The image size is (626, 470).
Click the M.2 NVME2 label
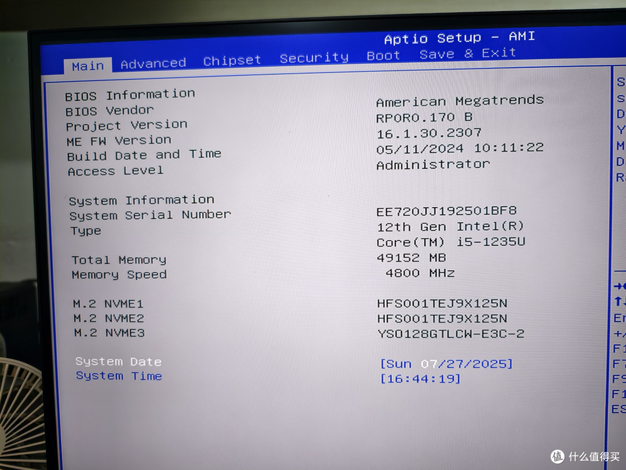108,319
